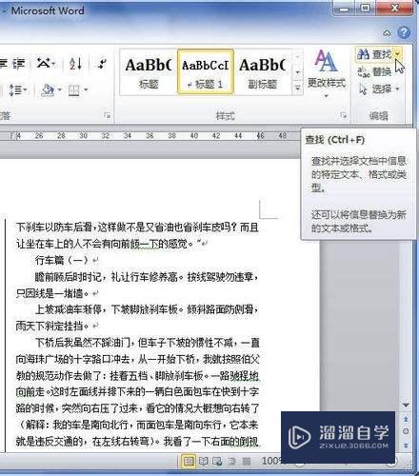Place cursor in line 雨天下斜定挂挡。
This screenshot has height=476, width=419.
pos(51,326)
